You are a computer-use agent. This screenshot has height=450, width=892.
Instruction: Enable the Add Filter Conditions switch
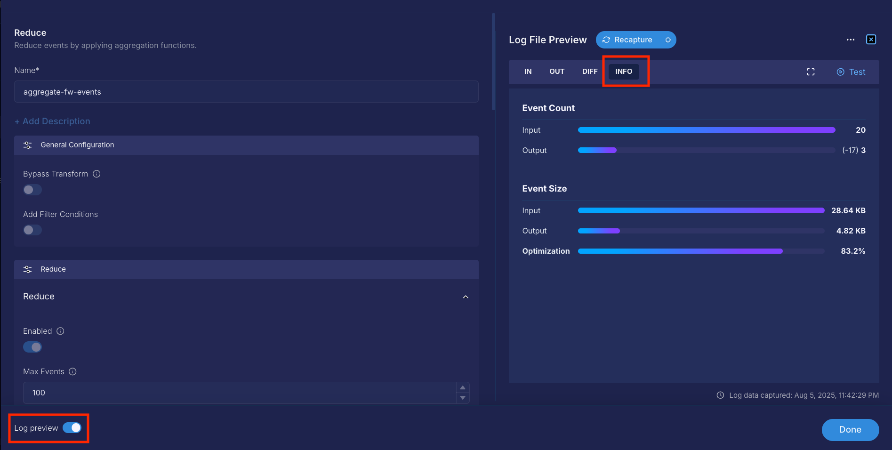pos(32,230)
